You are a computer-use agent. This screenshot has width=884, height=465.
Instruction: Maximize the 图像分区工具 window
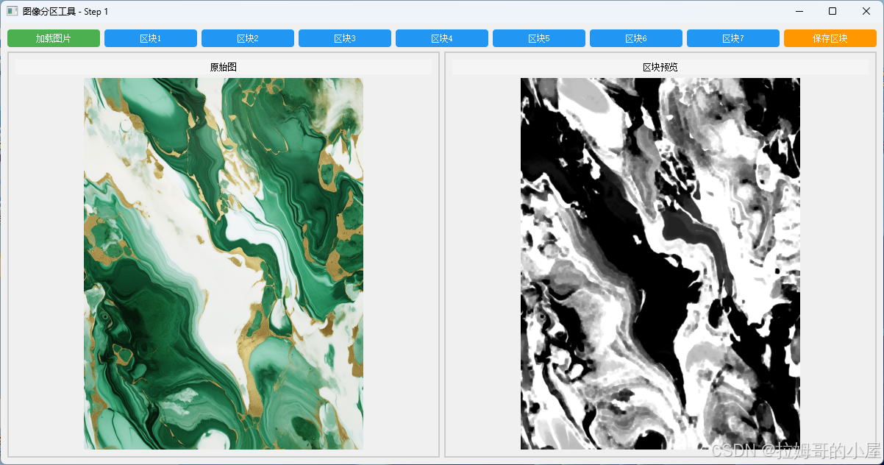[833, 11]
